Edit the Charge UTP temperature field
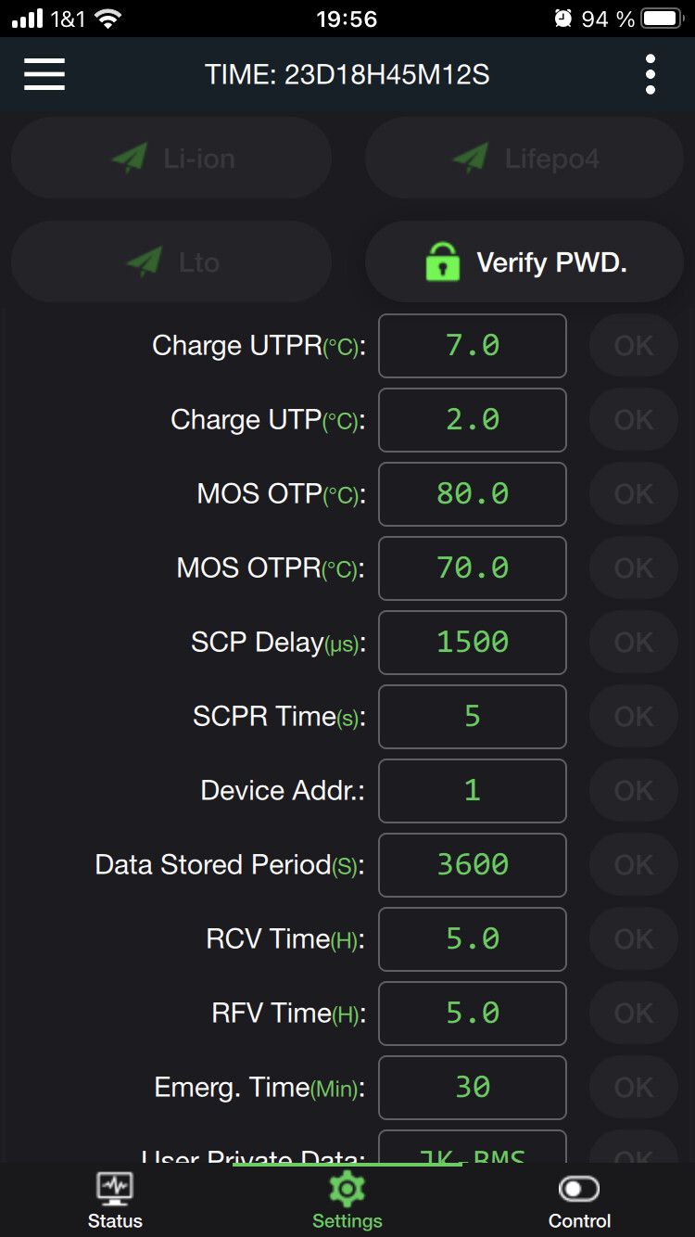 [x=473, y=420]
